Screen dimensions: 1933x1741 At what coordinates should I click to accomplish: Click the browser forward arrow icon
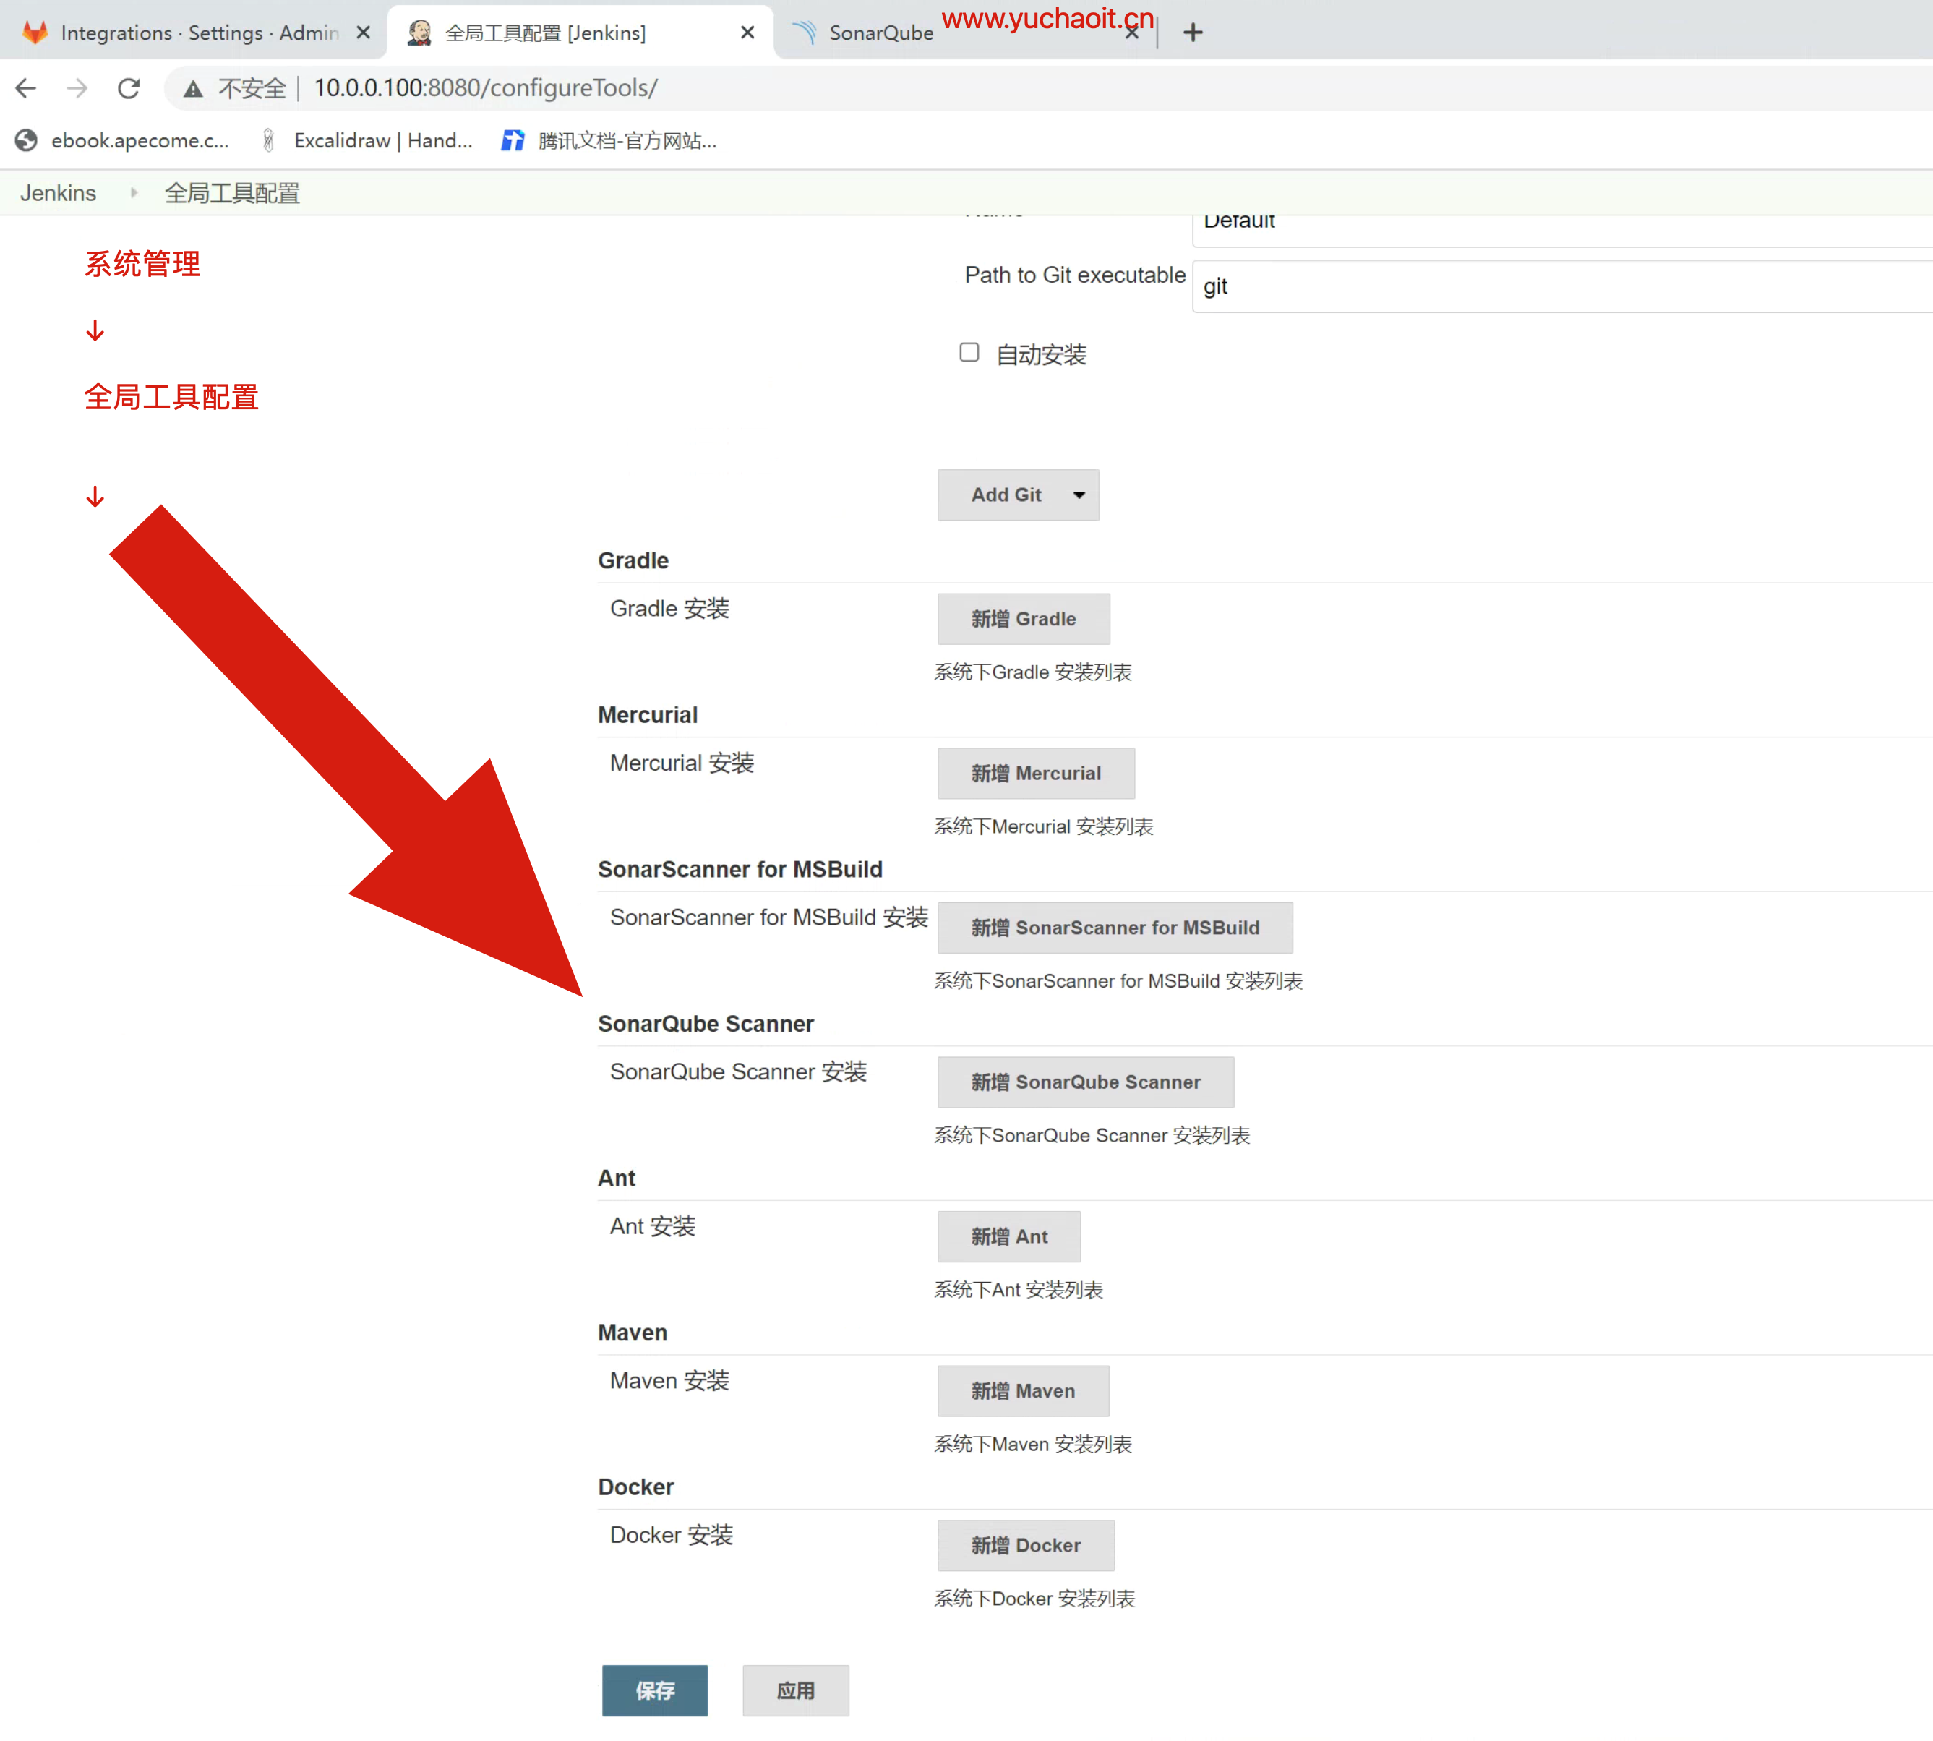coord(77,88)
